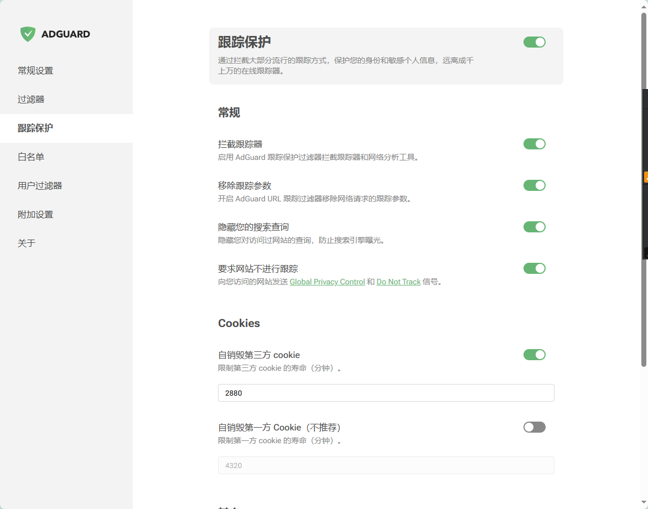The height and width of the screenshot is (509, 648).
Task: Click the scrollbar down arrow
Action: 644,503
